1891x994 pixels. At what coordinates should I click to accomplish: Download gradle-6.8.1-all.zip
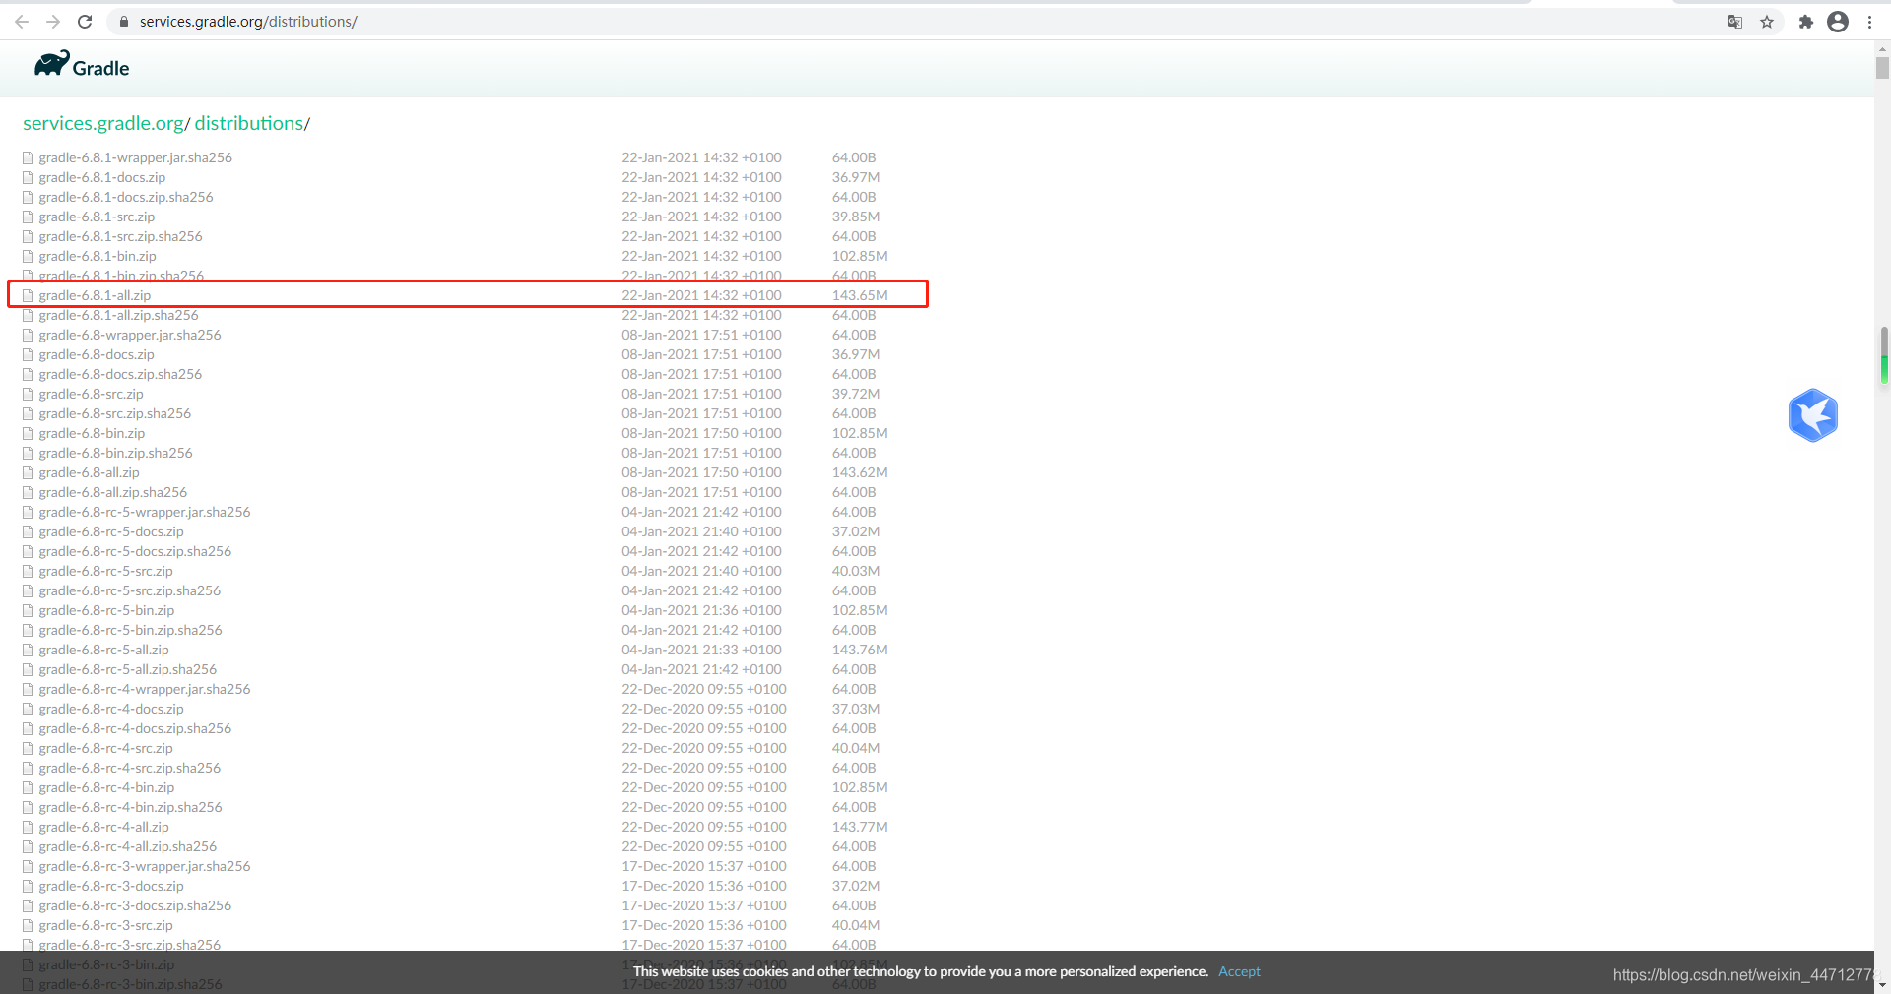point(95,295)
